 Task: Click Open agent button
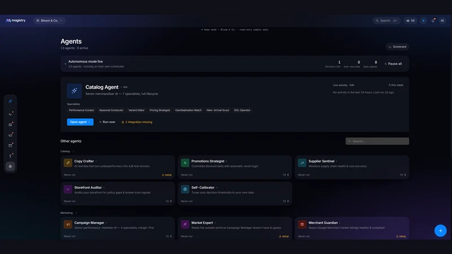click(80, 122)
